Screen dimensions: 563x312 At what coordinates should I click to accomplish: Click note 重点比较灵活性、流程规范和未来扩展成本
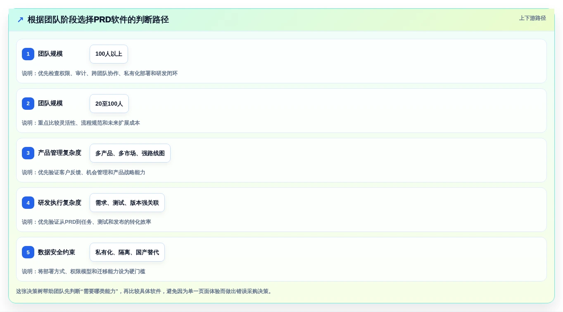81,123
